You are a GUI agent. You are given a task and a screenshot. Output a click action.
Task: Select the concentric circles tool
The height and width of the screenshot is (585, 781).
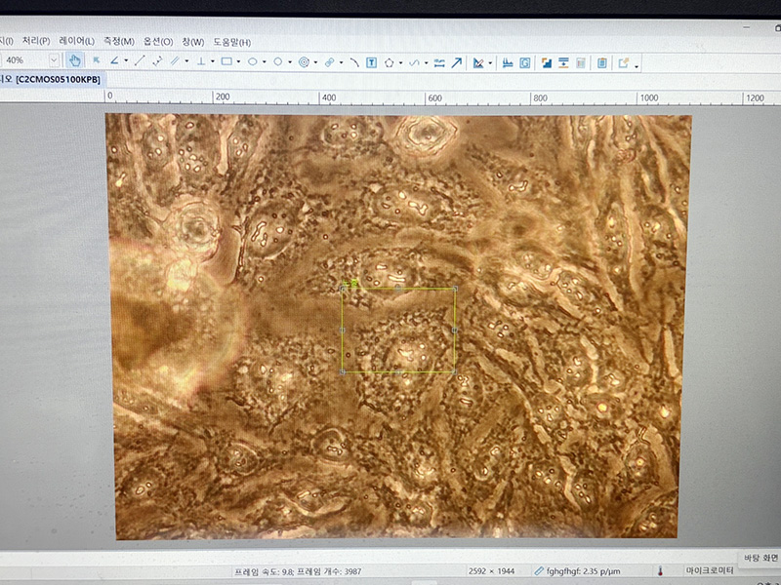[304, 61]
